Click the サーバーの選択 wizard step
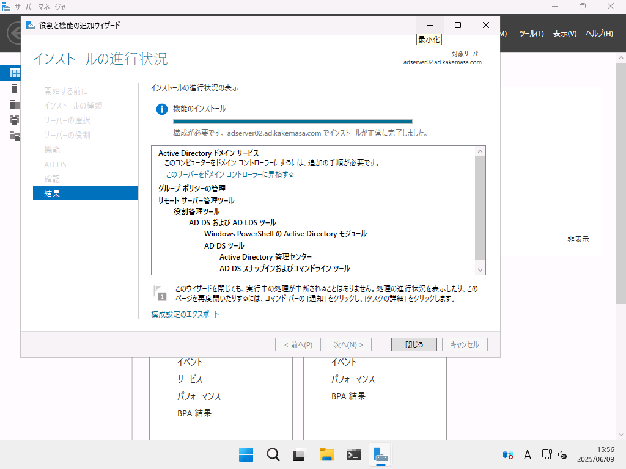 click(67, 120)
